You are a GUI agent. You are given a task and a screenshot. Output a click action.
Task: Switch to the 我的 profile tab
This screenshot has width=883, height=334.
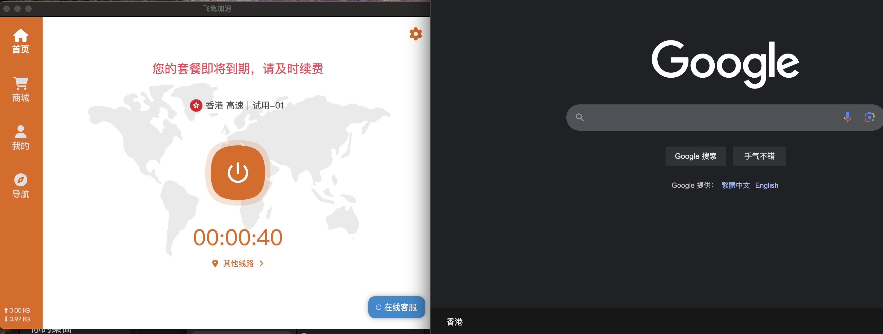tap(20, 137)
